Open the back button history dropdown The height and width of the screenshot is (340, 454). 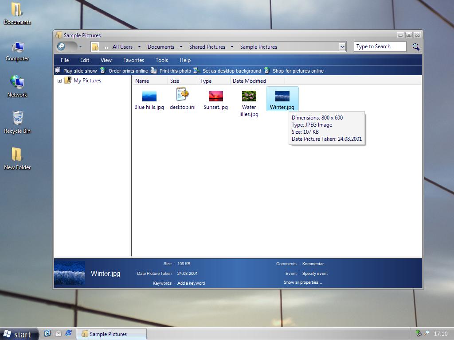point(80,47)
